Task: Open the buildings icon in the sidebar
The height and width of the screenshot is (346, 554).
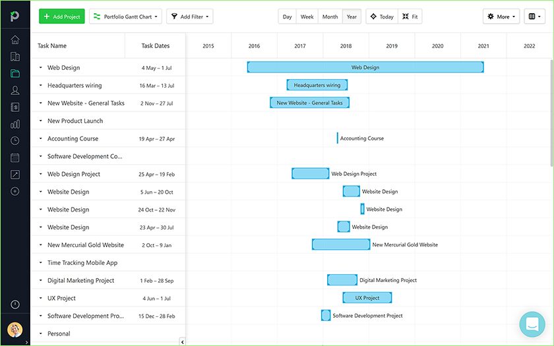Action: [15, 57]
